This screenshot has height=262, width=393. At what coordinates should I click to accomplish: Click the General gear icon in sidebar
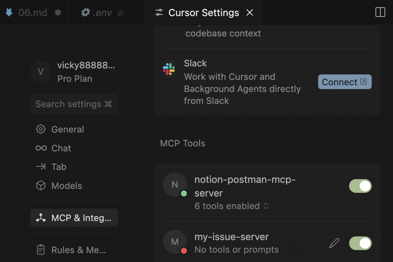[41, 129]
